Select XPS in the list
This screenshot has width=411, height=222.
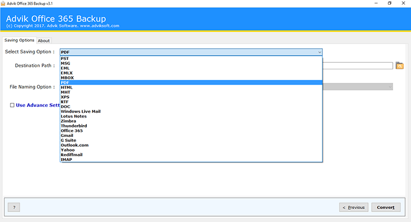191,97
